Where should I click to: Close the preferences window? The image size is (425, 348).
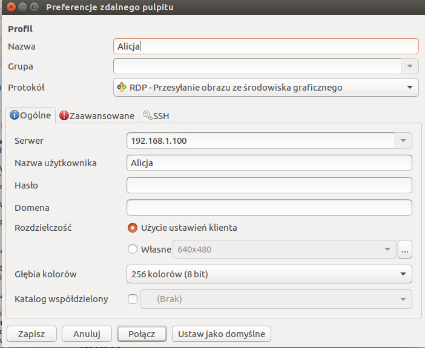tap(11, 7)
